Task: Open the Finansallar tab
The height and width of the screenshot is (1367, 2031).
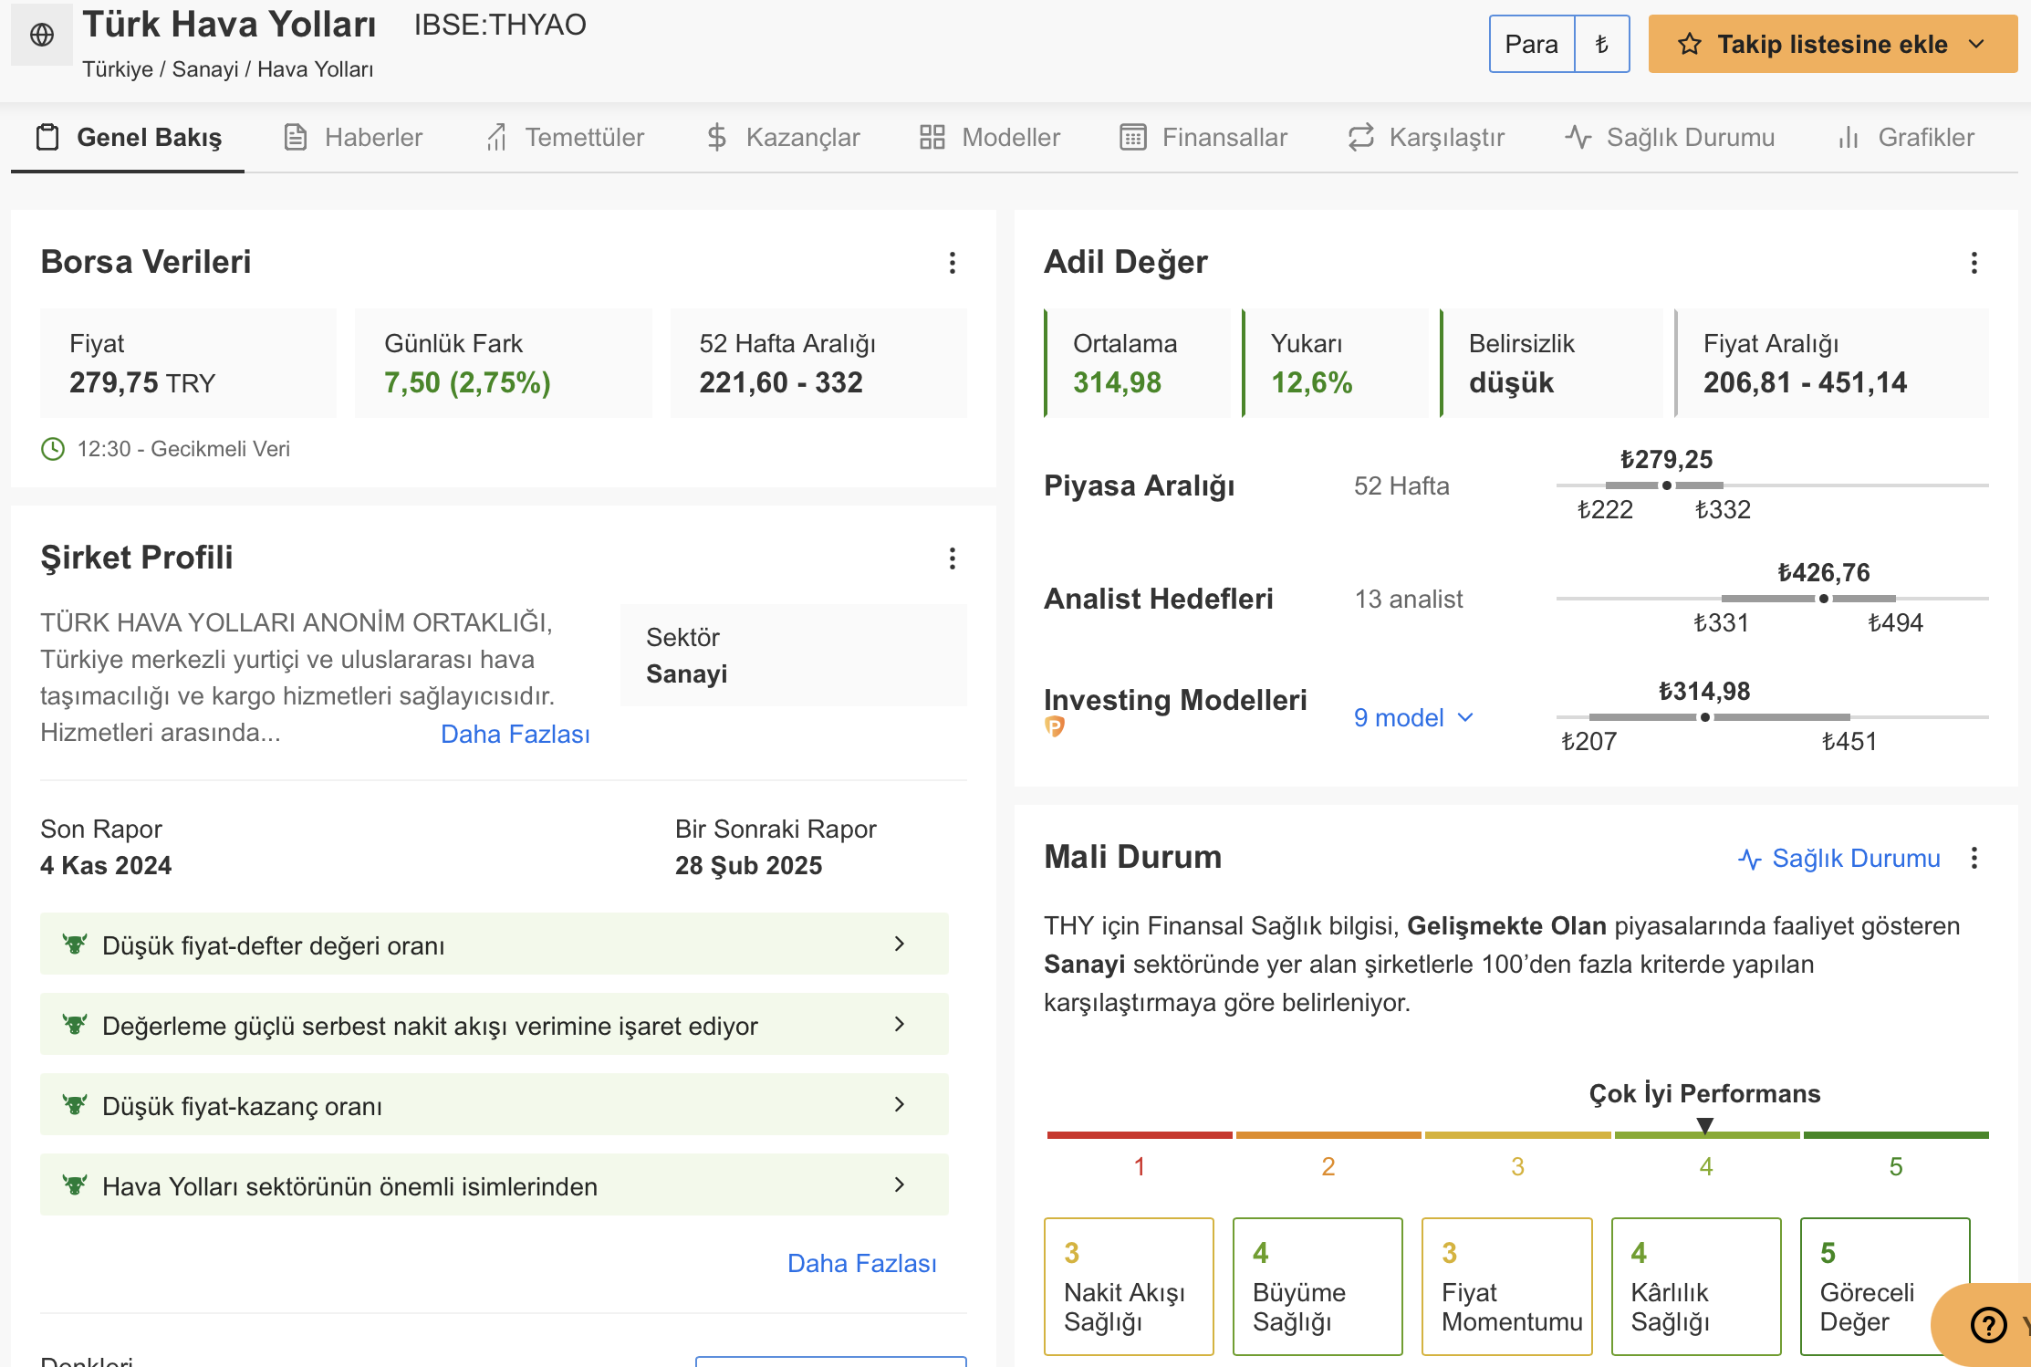Action: pos(1203,137)
